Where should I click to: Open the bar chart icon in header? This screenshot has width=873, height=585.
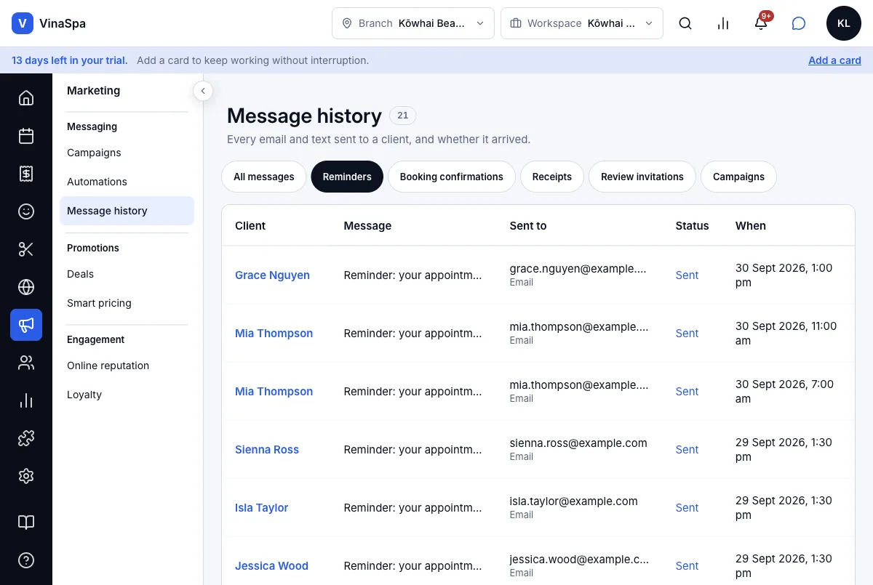click(723, 23)
